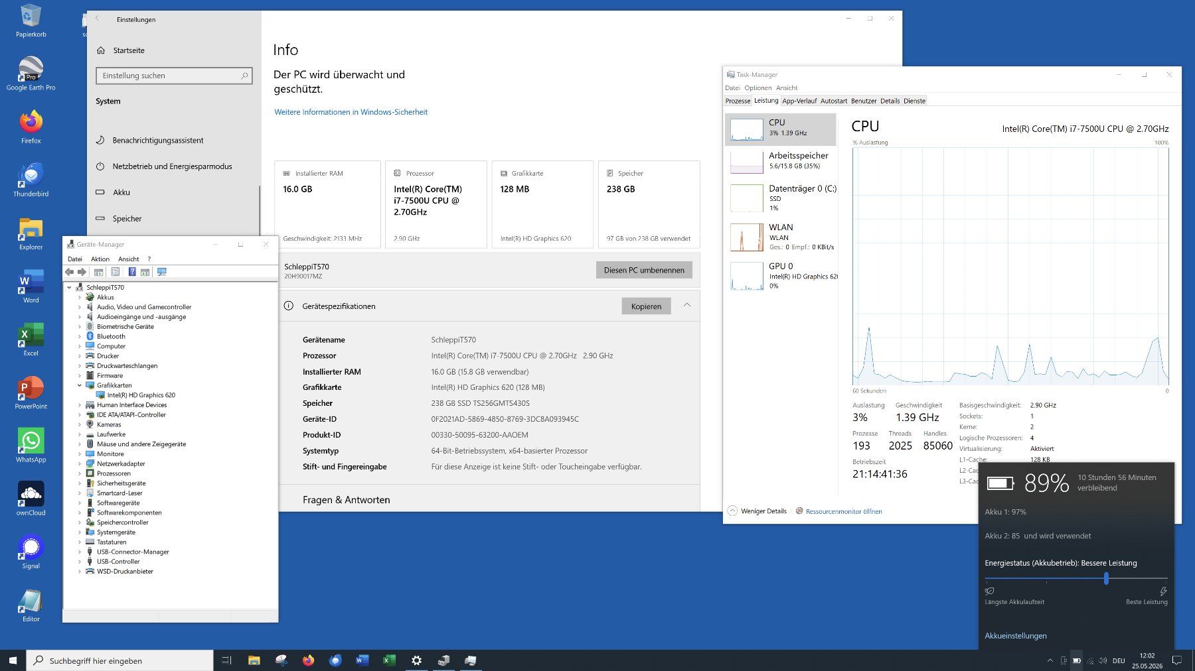This screenshot has height=671, width=1195.
Task: Collapse the Gerätespezifikationen section chevron
Action: tap(687, 305)
